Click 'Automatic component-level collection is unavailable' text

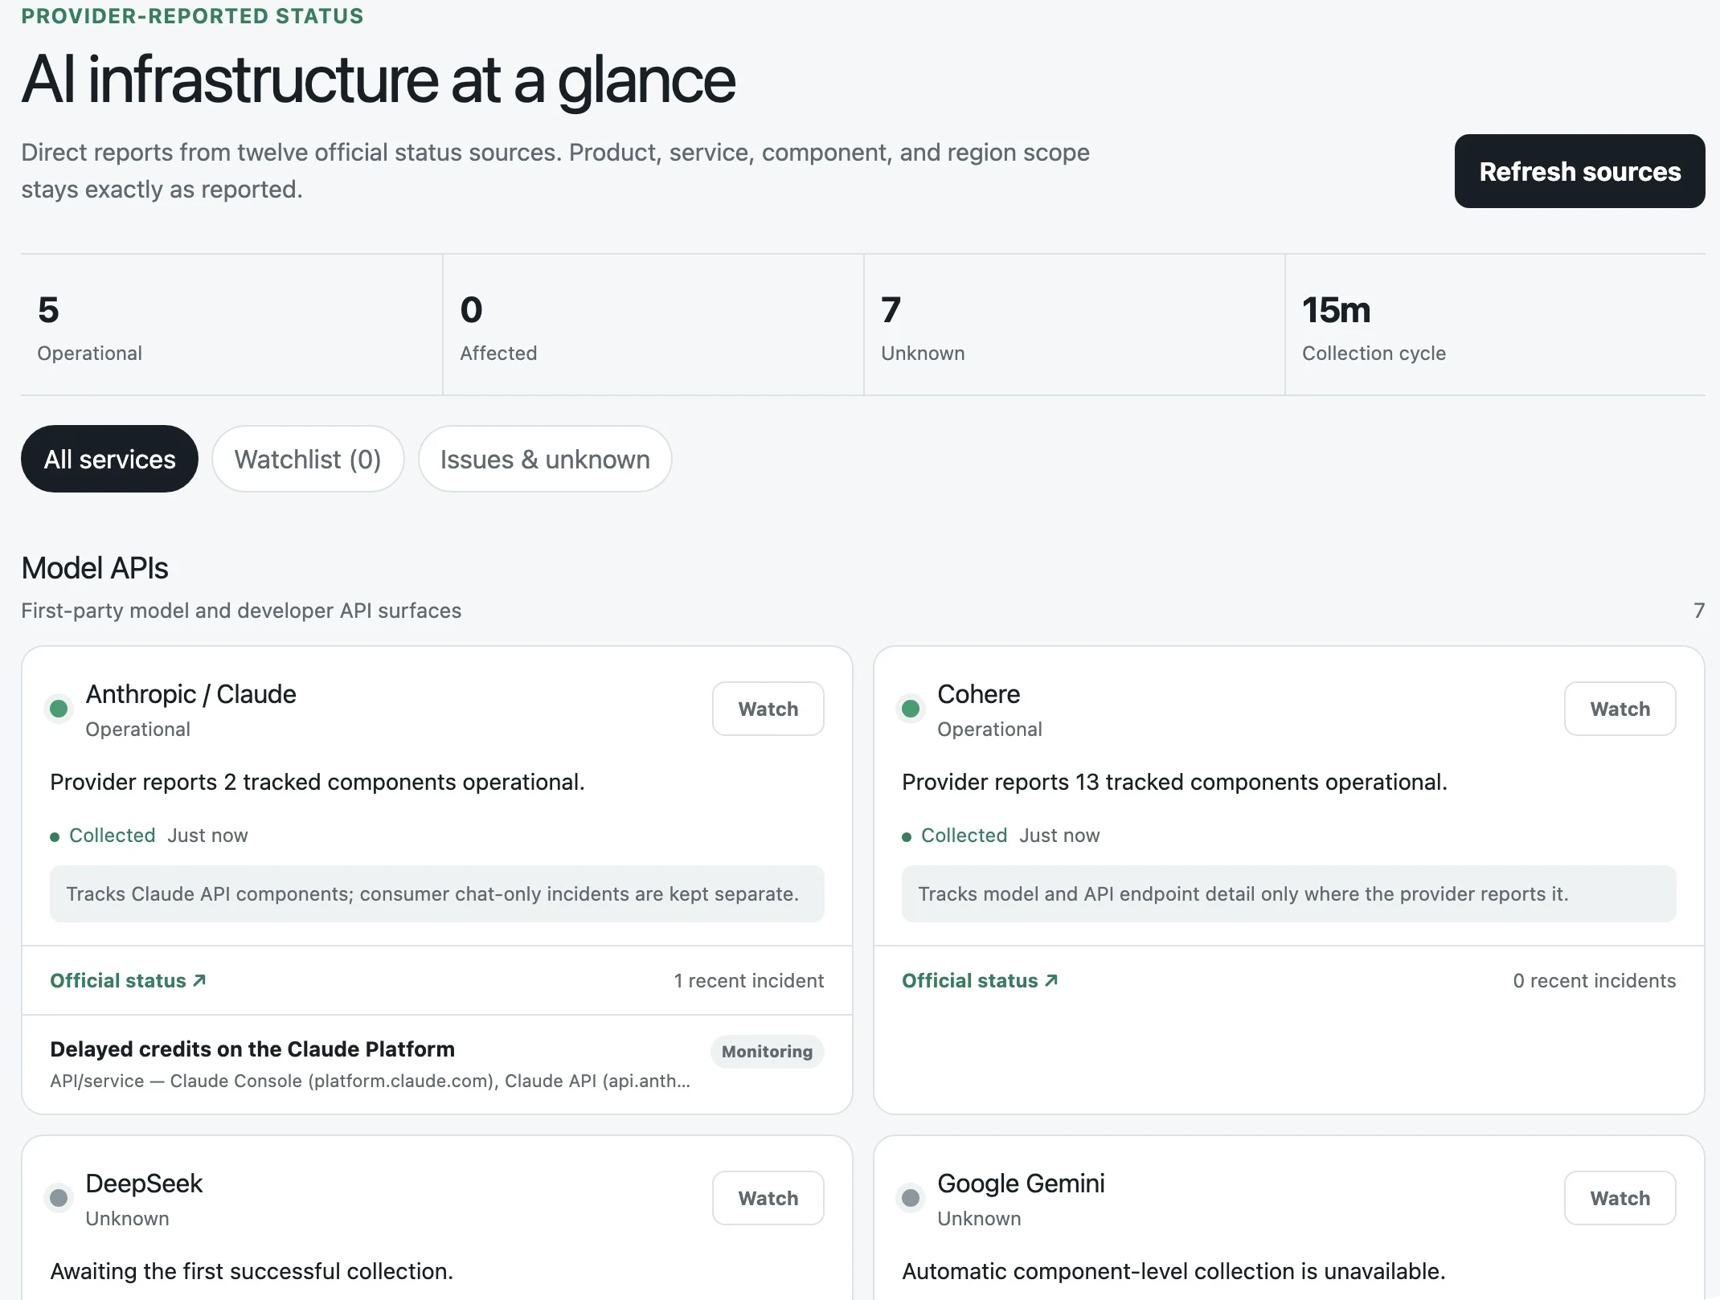click(x=1173, y=1271)
